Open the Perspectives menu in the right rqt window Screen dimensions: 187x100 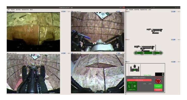coord(144,10)
